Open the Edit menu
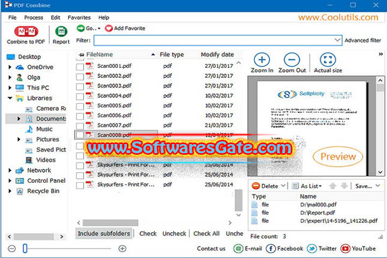387x258 pixels. [55, 18]
